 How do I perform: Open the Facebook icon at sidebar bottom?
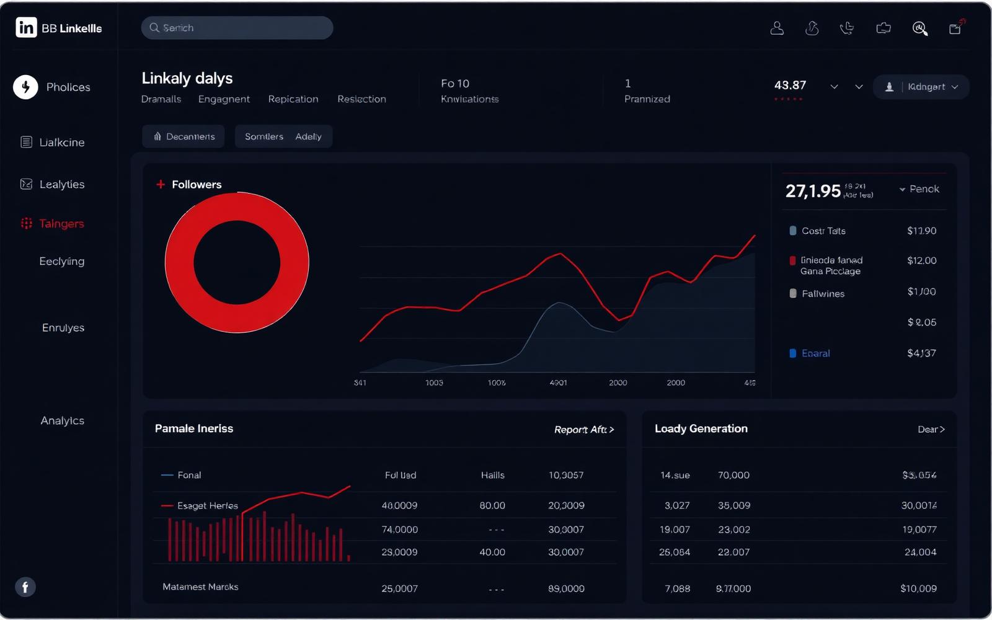click(x=25, y=587)
